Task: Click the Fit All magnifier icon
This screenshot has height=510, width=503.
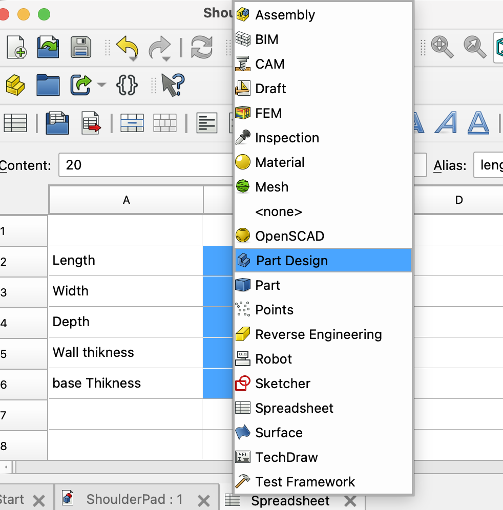Action: click(442, 47)
